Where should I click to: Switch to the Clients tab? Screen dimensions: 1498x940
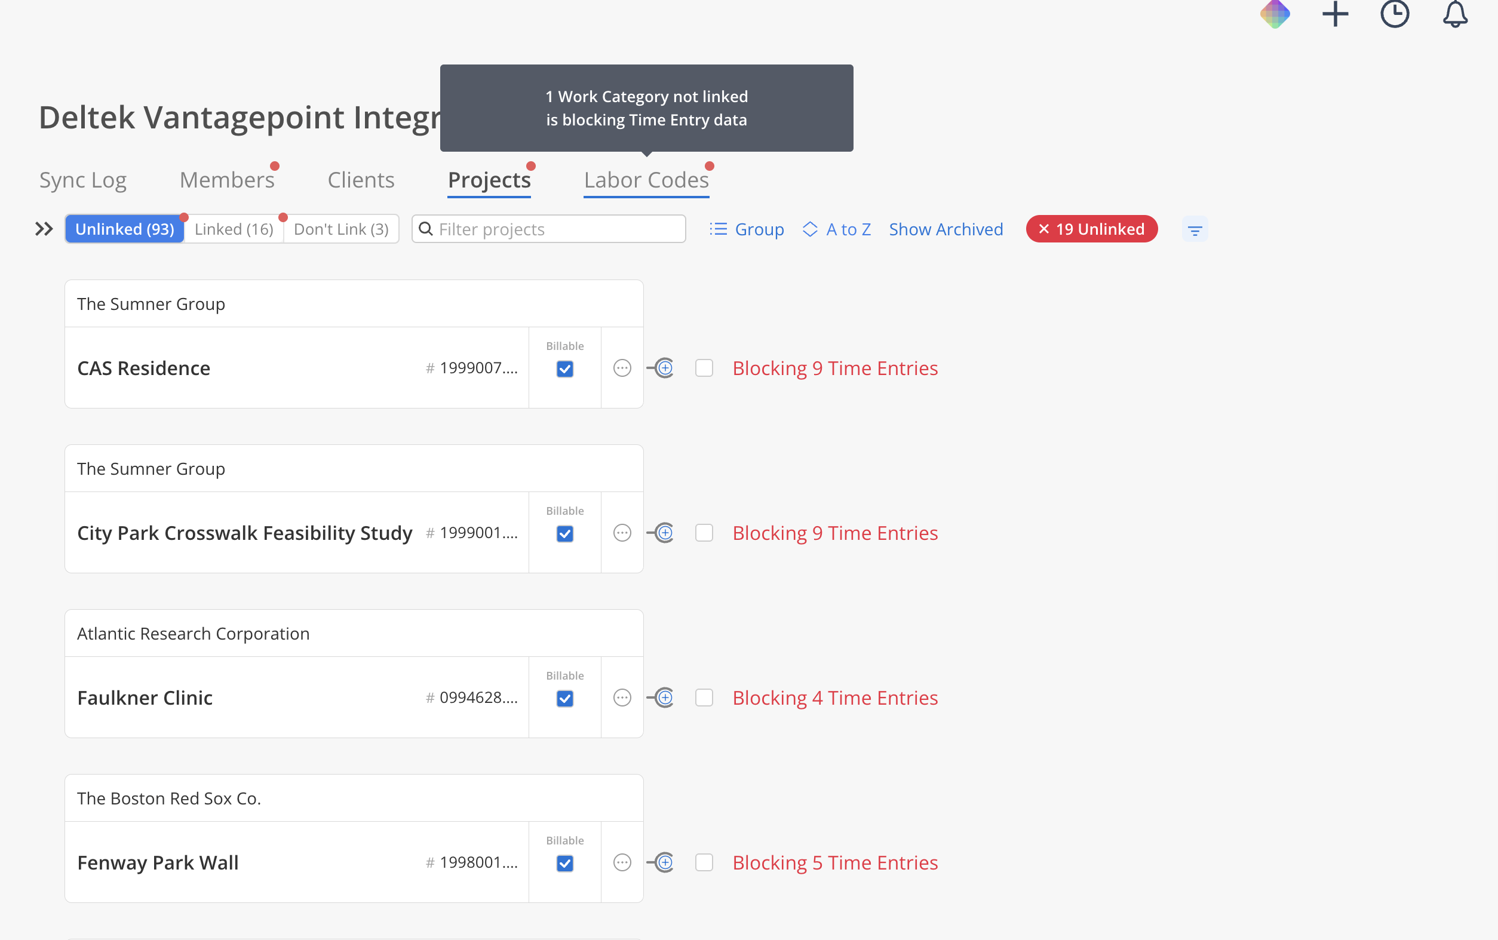[361, 180]
